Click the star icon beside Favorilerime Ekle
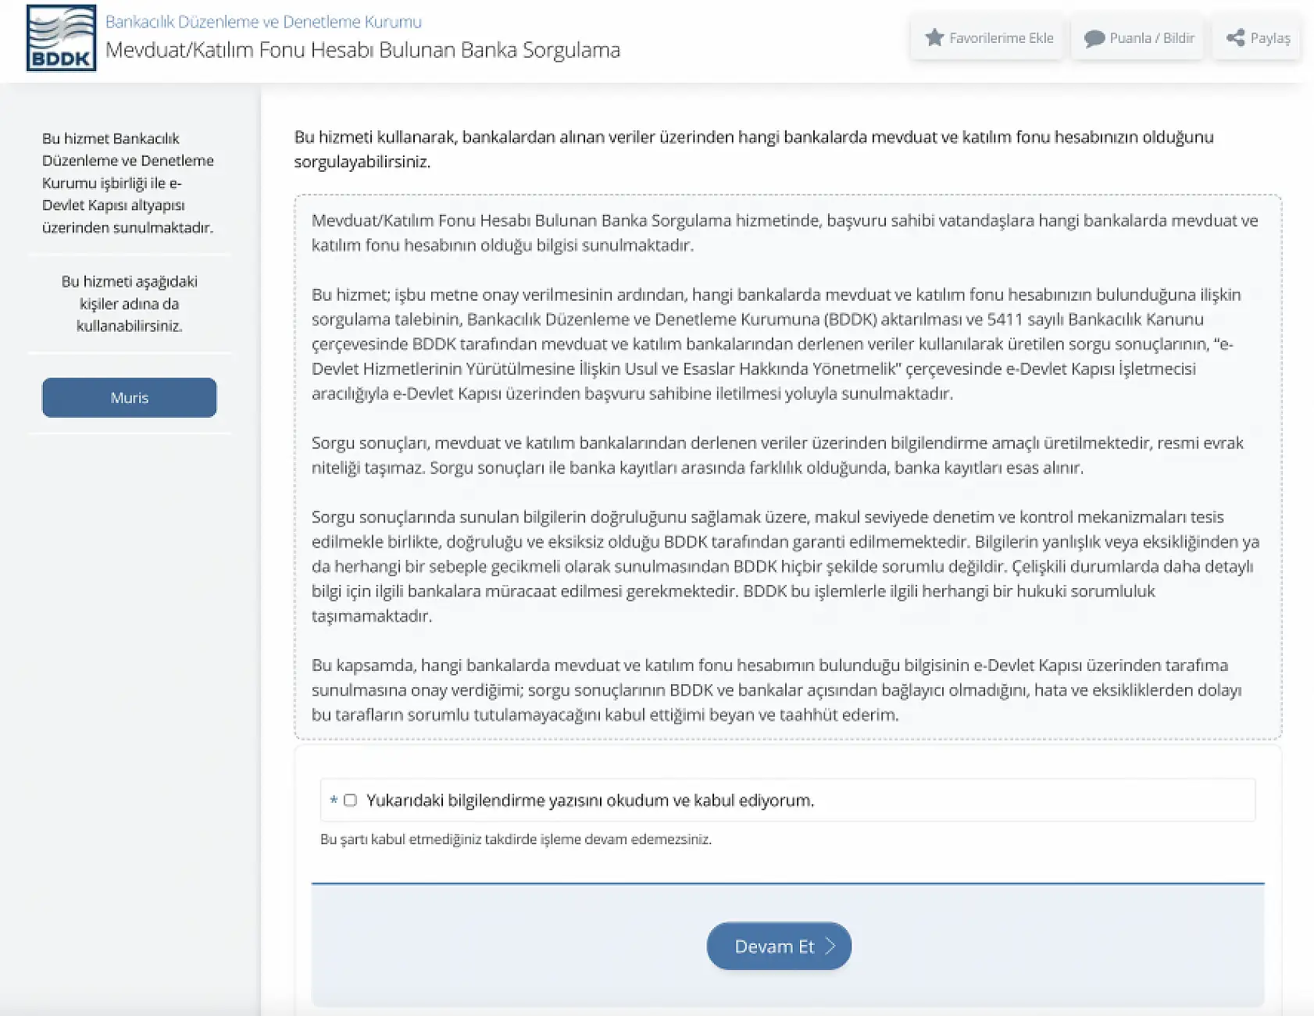Image resolution: width=1314 pixels, height=1016 pixels. point(933,37)
